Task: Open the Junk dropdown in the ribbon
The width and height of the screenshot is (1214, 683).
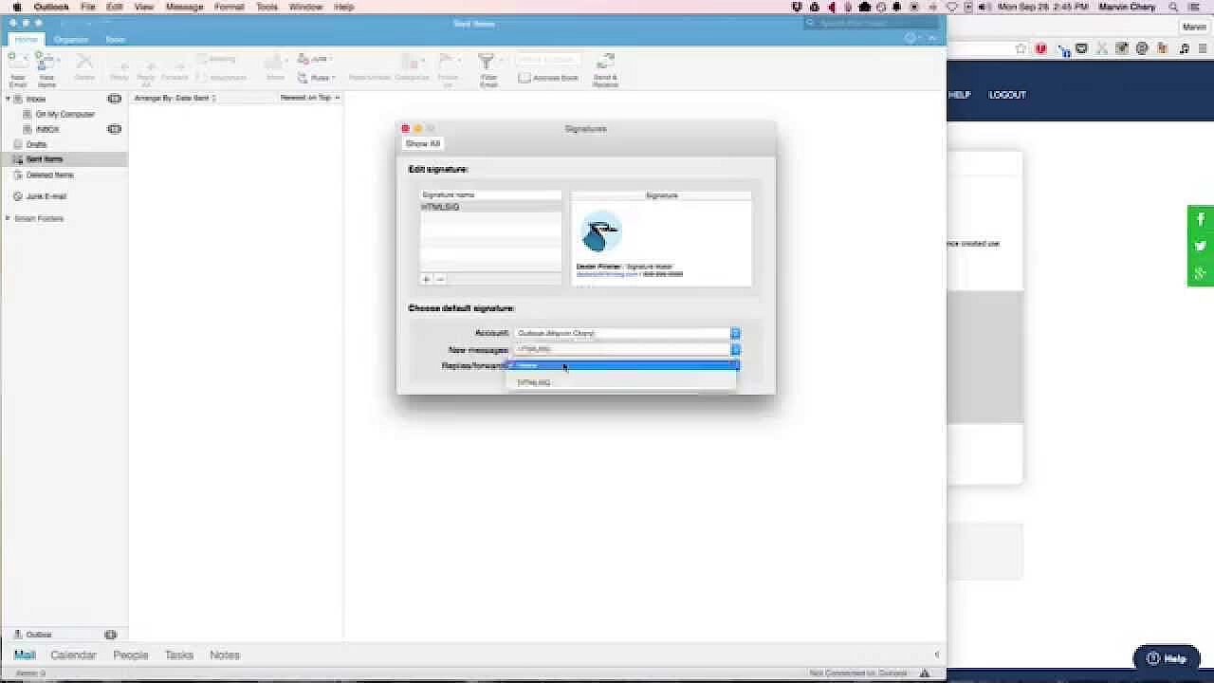Action: pyautogui.click(x=315, y=59)
